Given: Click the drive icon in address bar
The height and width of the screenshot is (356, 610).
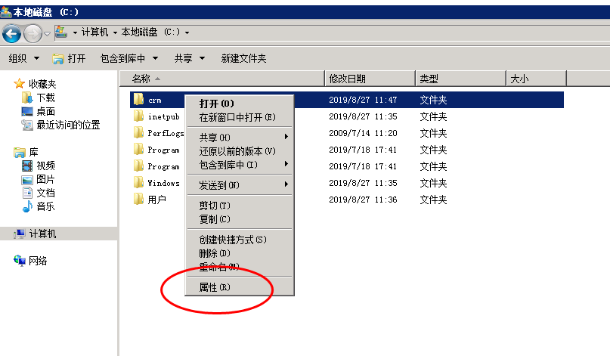Looking at the screenshot, I should pos(60,32).
